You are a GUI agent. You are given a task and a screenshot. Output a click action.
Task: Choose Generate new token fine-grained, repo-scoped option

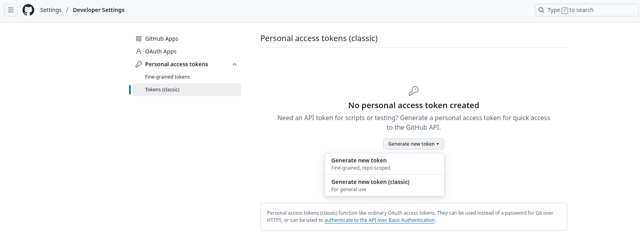tap(384, 164)
